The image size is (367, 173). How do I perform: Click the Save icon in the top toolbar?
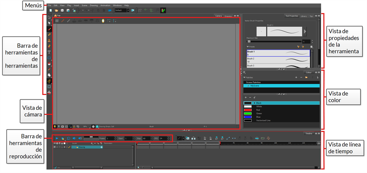click(62, 10)
